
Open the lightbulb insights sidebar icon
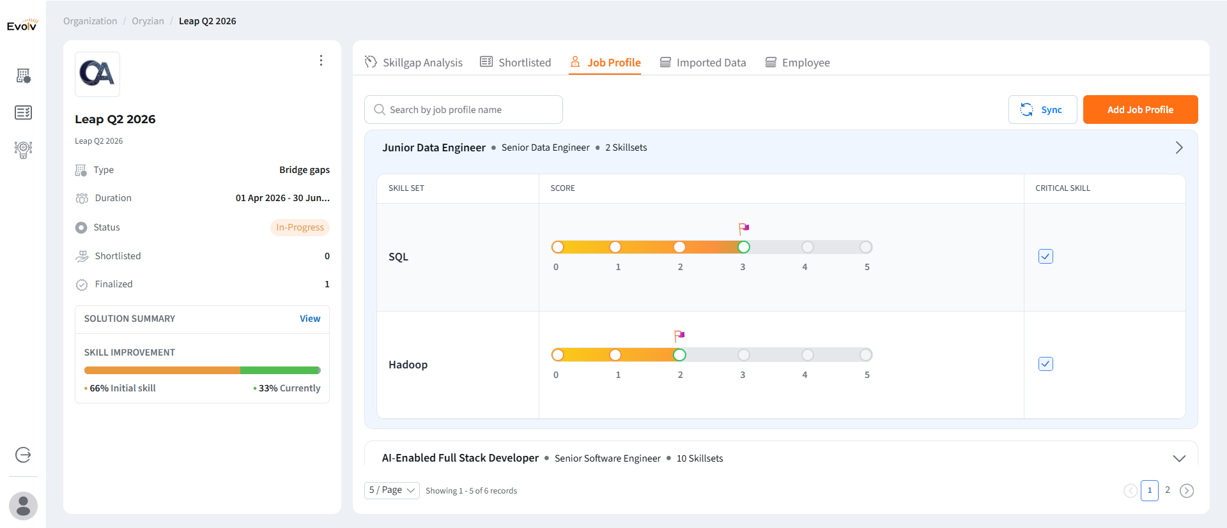pos(24,149)
